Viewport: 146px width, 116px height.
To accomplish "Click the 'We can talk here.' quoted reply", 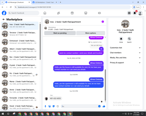I will (x=97, y=45).
